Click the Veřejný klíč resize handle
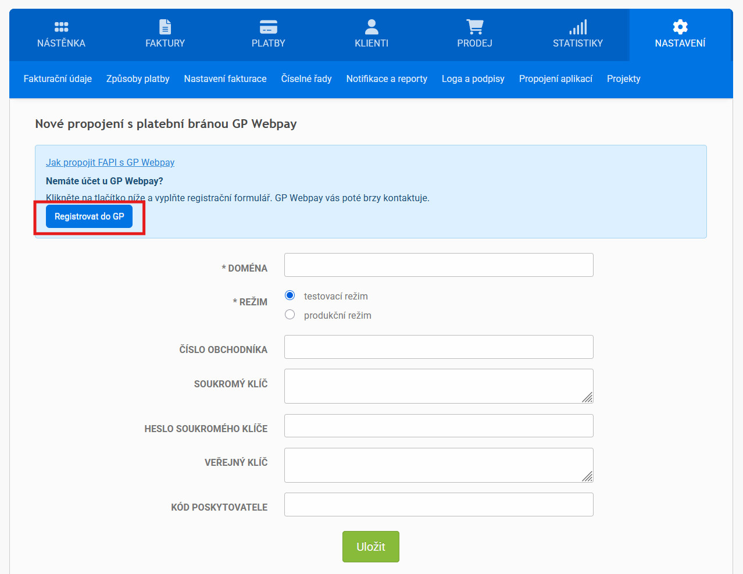 588,477
